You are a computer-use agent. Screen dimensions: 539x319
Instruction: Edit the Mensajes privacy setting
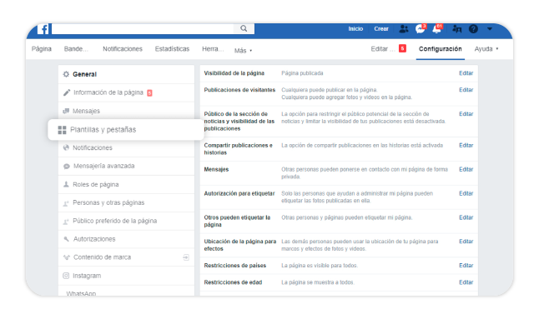click(466, 169)
